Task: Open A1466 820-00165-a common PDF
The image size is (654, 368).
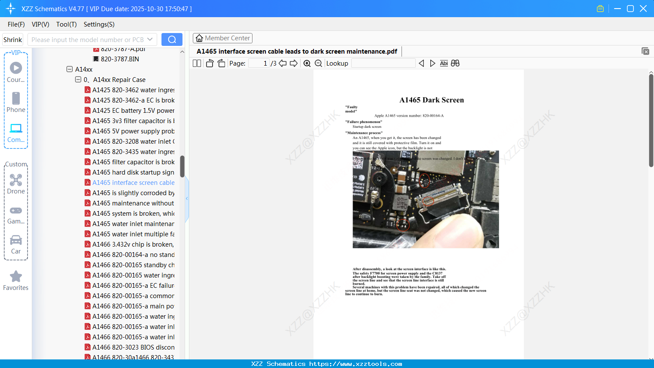Action: click(x=130, y=296)
